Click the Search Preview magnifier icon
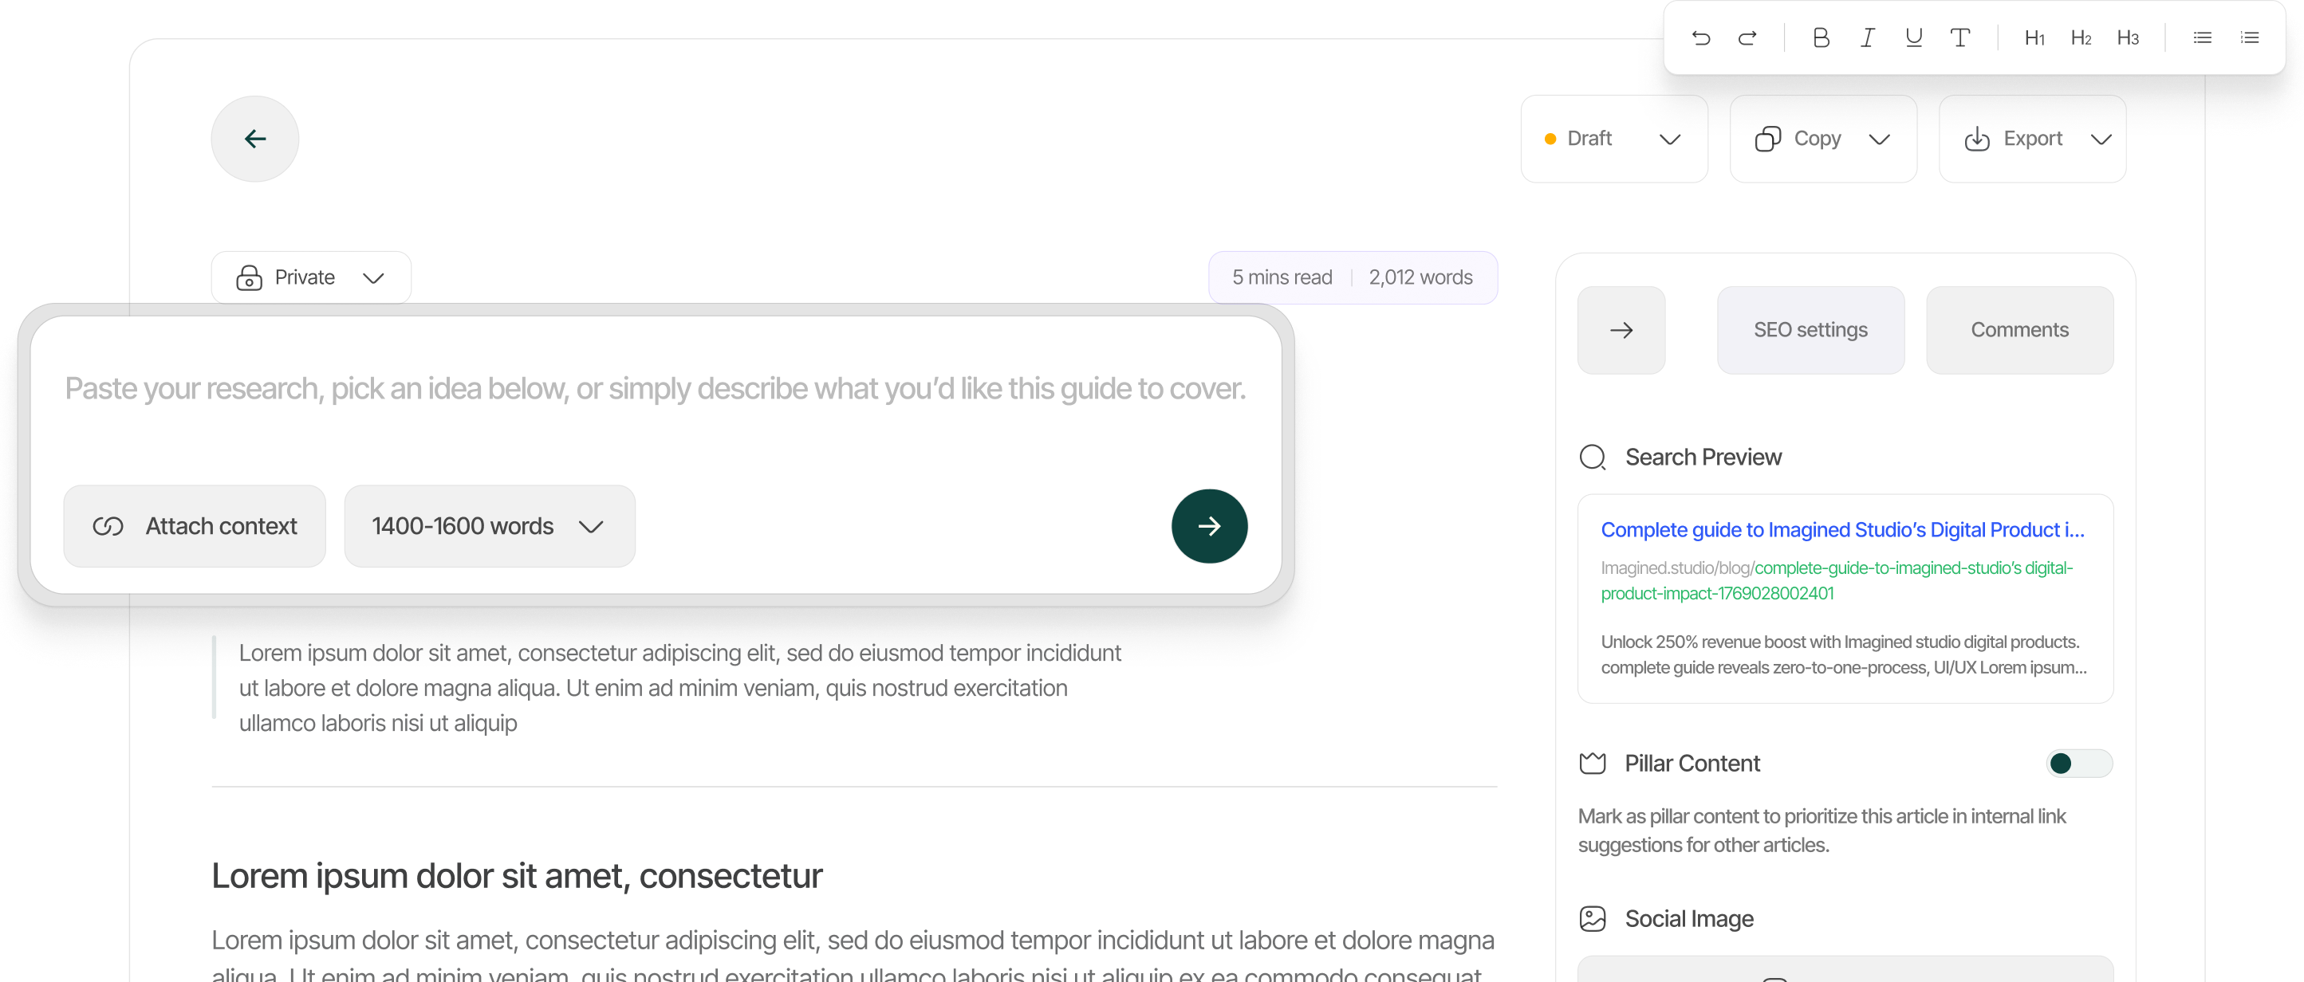The width and height of the screenshot is (2304, 982). tap(1592, 457)
